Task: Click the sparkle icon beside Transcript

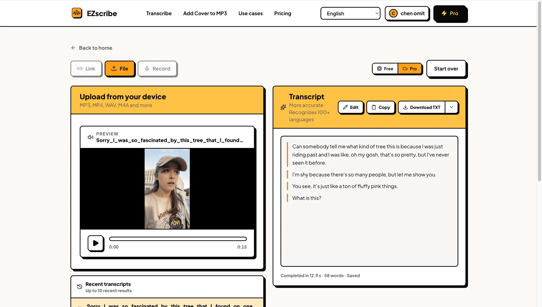Action: [283, 107]
